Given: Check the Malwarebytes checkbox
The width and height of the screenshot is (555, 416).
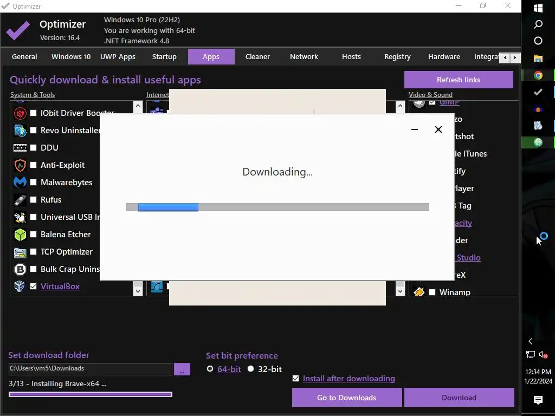Looking at the screenshot, I should coord(33,182).
